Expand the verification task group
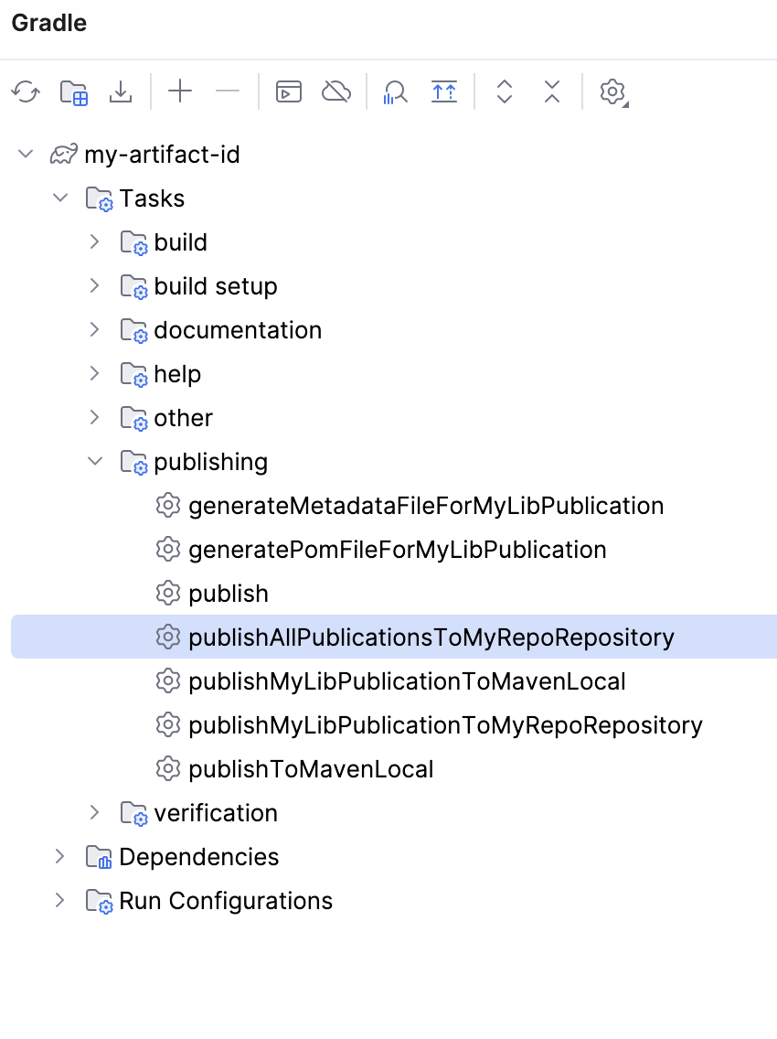Screen dimensions: 777x1039 95,812
